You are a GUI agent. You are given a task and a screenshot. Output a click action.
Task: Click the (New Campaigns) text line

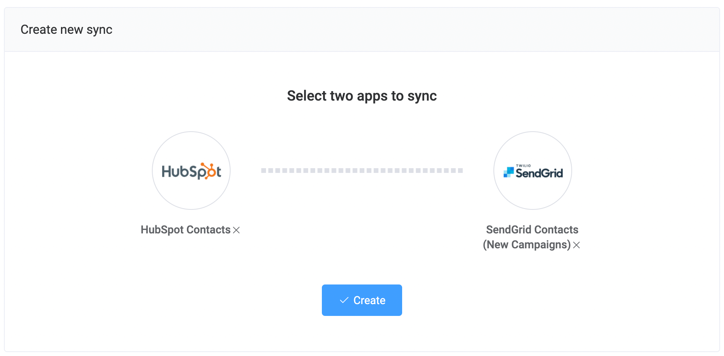(527, 245)
